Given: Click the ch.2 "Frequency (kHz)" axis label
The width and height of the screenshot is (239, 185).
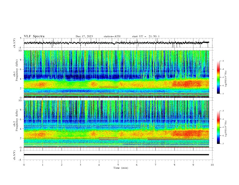Looking at the screenshot, I should [17, 120].
